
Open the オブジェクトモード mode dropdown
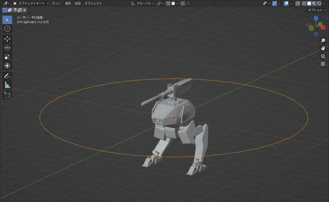pyautogui.click(x=31, y=4)
